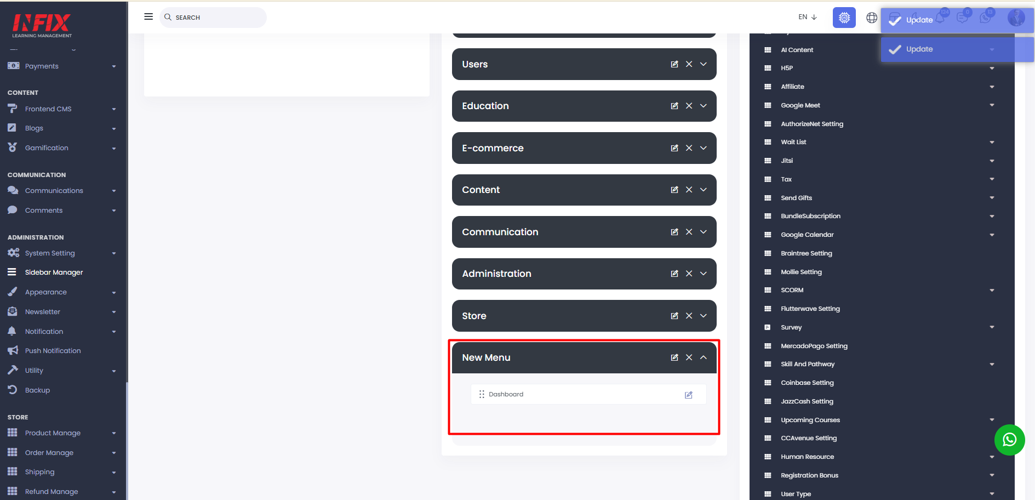Viewport: 1035px width, 500px height.
Task: Edit the E-commerce section
Action: point(674,148)
